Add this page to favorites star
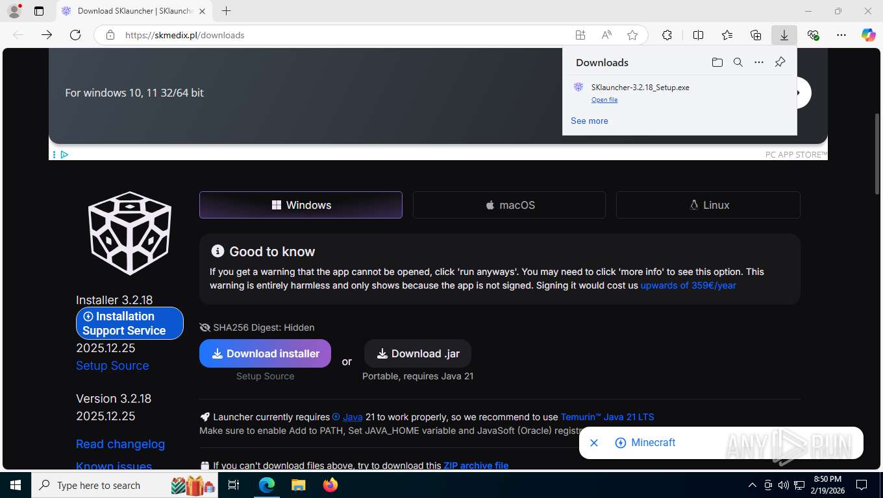This screenshot has height=498, width=883. [632, 35]
